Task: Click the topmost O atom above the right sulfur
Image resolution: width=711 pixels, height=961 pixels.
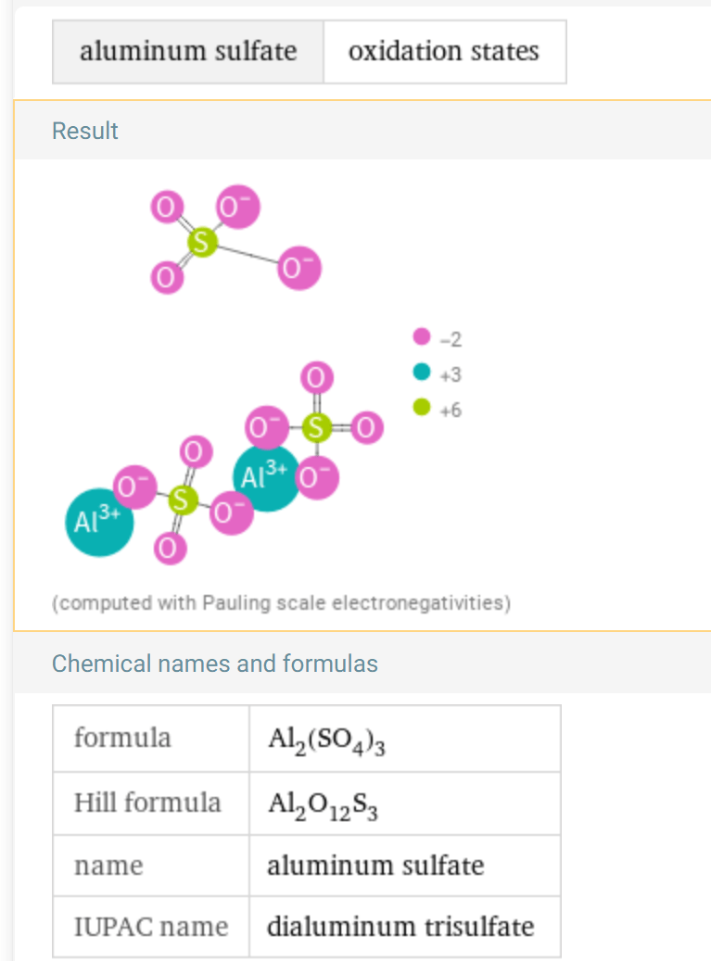Action: point(317,377)
